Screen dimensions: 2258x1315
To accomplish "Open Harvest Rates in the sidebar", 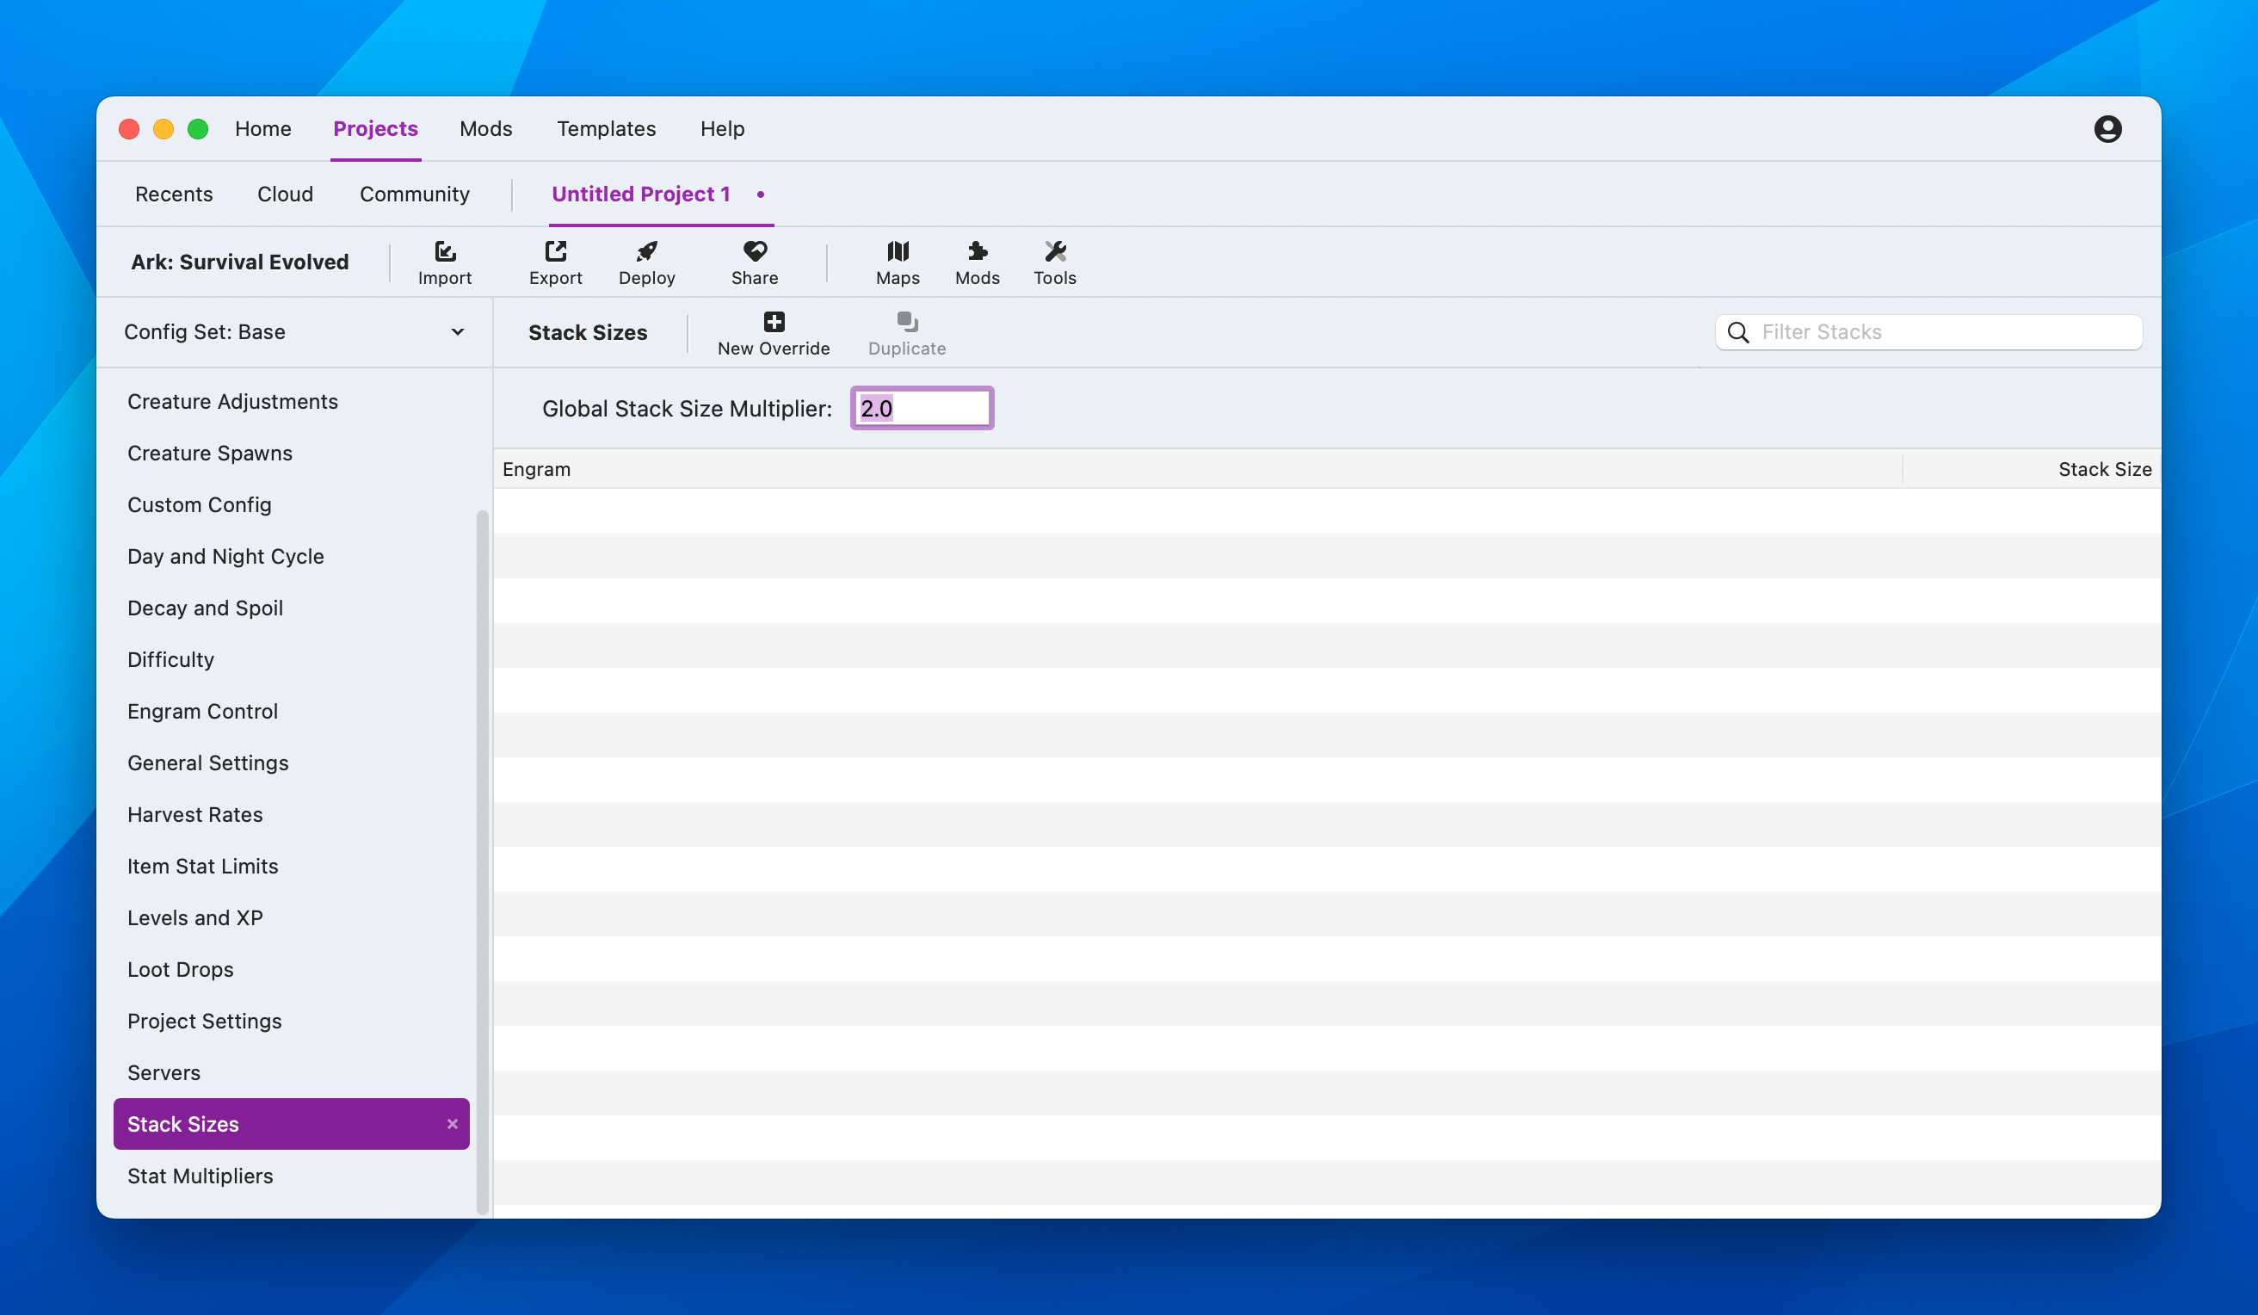I will [194, 815].
